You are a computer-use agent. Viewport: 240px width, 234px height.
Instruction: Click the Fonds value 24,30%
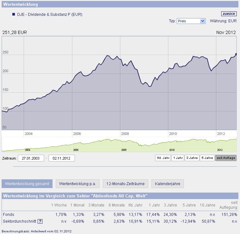pos(170,215)
